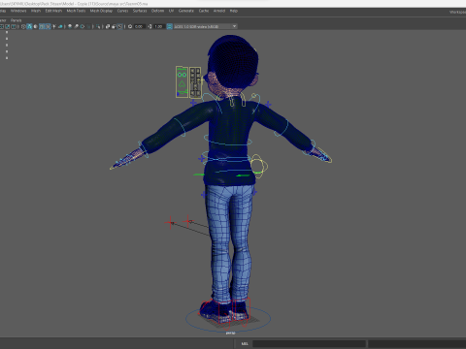Click the safe title gate icon
This screenshot has width=466, height=349.
[14, 26]
